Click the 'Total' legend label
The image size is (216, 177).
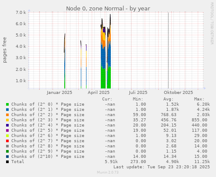pos(18,162)
